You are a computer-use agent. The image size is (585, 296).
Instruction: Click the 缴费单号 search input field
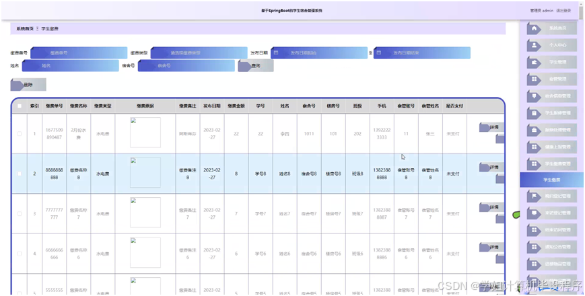79,53
